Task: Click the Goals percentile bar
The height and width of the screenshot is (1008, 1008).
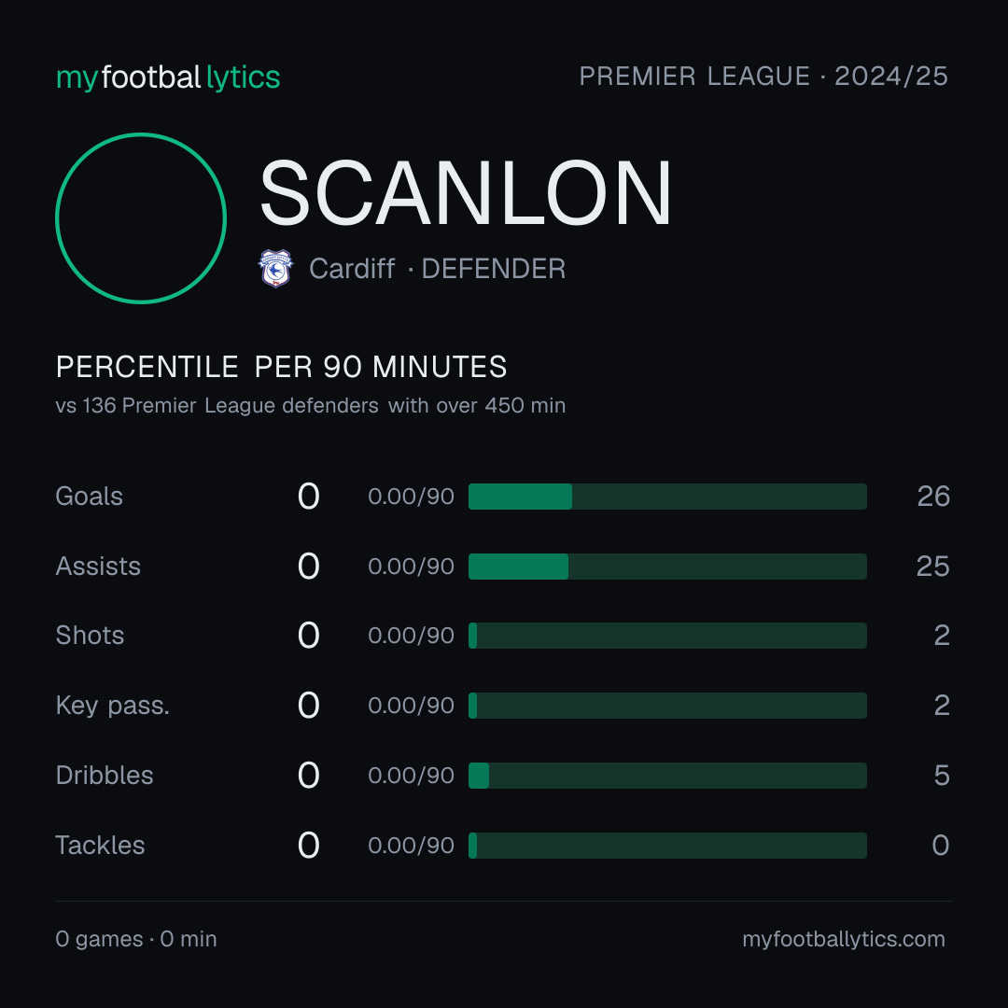Action: pyautogui.click(x=667, y=497)
